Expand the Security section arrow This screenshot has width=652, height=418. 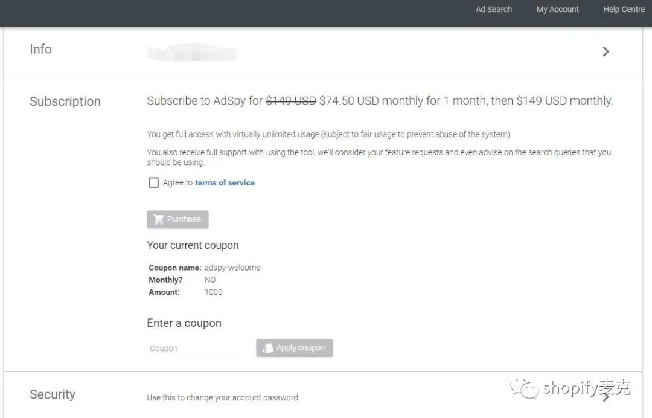606,396
